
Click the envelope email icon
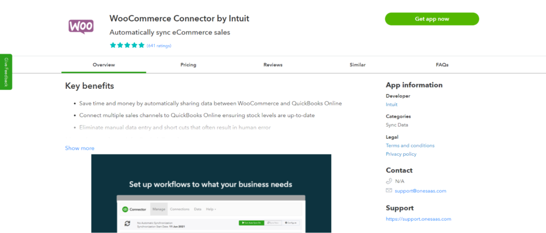click(389, 190)
